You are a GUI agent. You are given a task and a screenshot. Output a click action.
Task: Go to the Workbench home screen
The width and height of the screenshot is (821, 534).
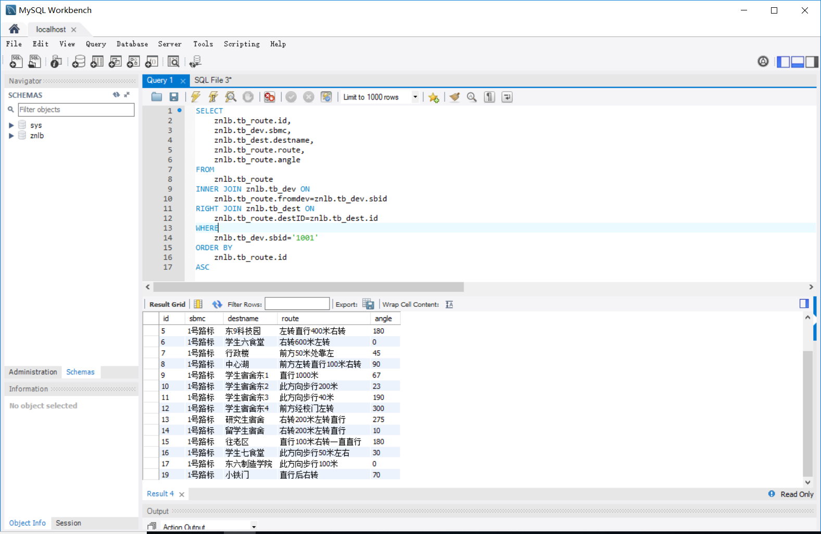[x=14, y=29]
